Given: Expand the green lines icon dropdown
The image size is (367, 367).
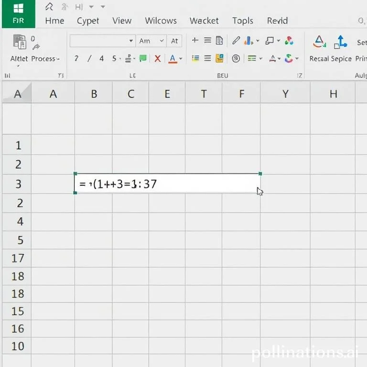Looking at the screenshot, I should point(261,58).
